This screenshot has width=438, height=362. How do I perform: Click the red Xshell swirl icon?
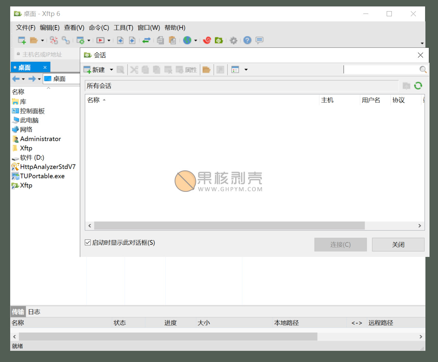207,40
